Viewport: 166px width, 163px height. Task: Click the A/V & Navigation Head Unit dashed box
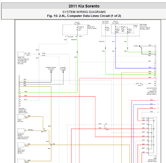pos(21,145)
